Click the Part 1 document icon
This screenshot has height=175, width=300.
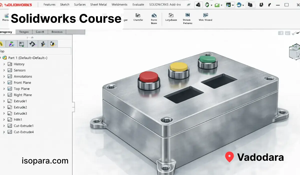click(x=5, y=58)
